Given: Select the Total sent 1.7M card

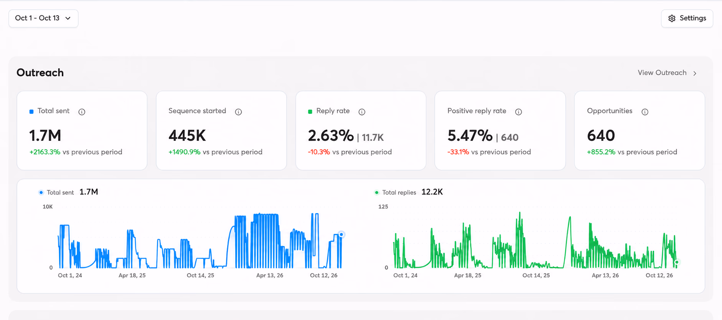Looking at the screenshot, I should point(82,131).
